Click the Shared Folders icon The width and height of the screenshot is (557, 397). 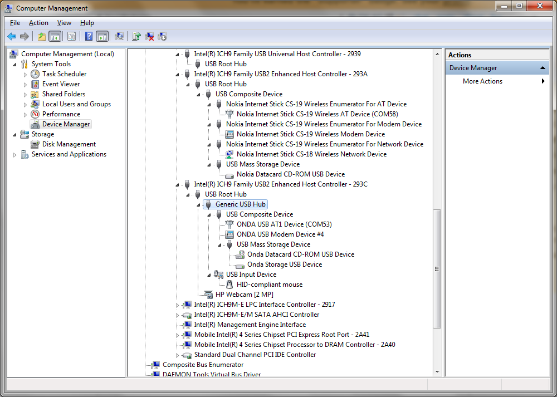(x=35, y=94)
